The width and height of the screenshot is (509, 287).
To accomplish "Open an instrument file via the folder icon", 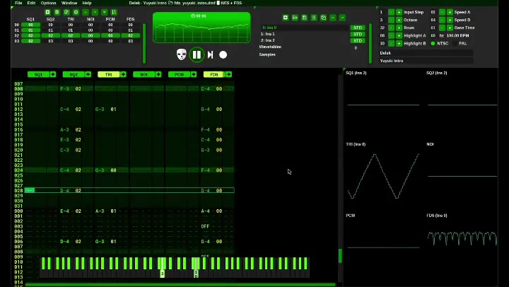I will (x=295, y=18).
